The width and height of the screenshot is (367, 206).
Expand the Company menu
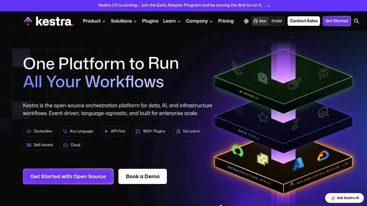click(x=199, y=21)
